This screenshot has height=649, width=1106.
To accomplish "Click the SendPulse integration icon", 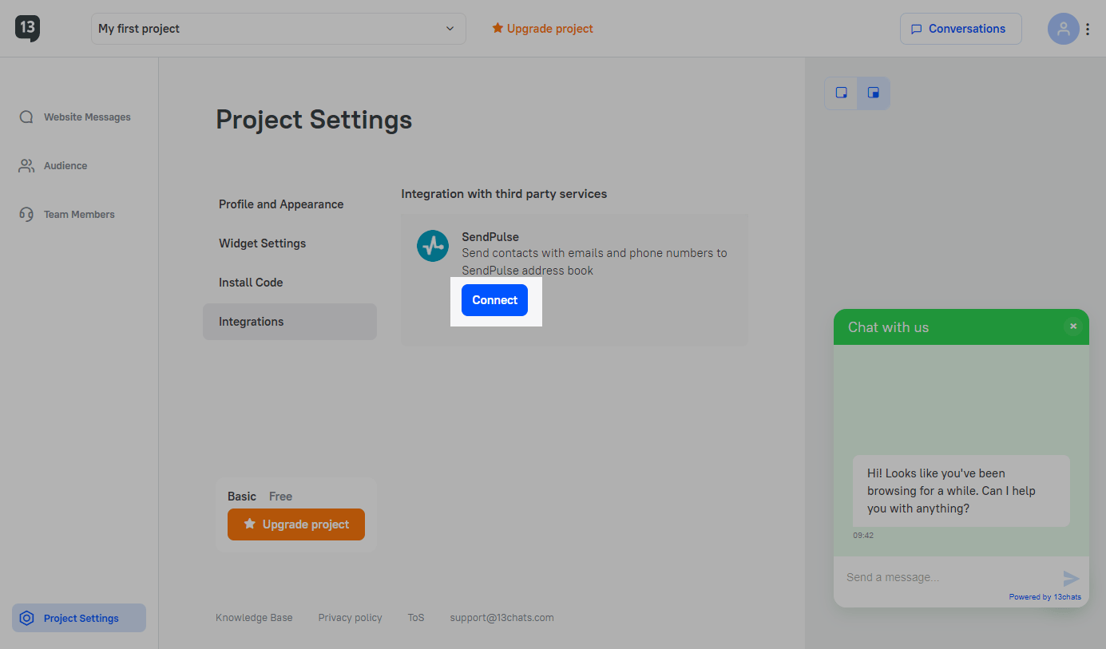I will click(x=433, y=246).
